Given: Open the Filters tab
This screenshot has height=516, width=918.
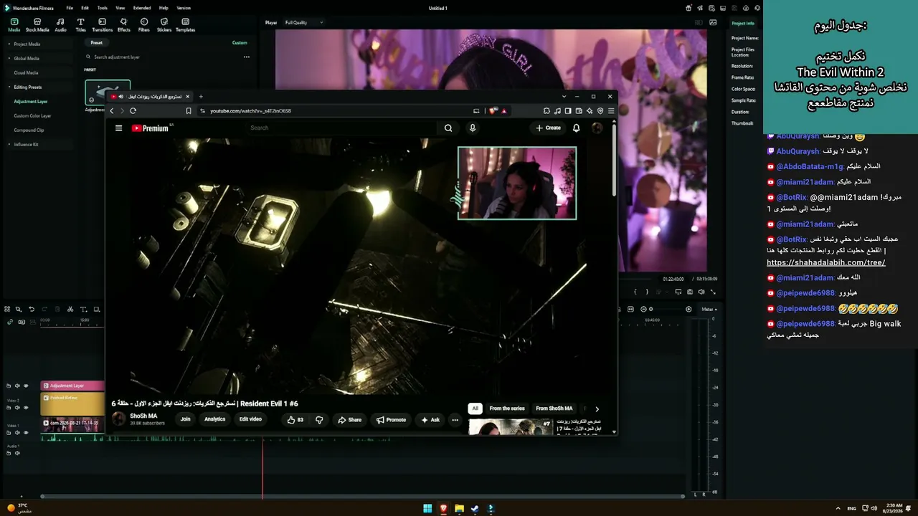Looking at the screenshot, I should point(143,25).
